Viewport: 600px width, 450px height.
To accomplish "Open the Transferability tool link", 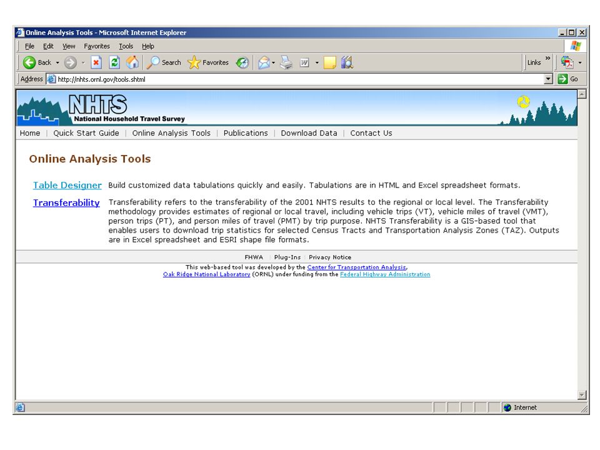I will pos(66,202).
